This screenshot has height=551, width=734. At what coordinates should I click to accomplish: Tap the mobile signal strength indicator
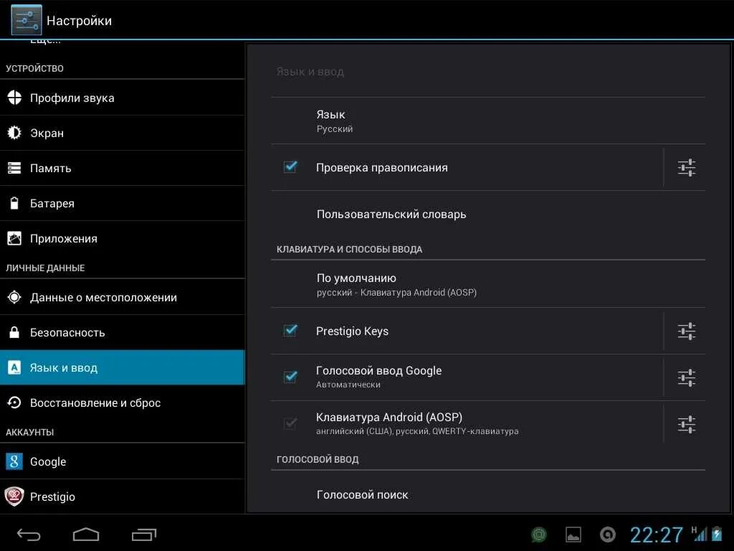700,534
